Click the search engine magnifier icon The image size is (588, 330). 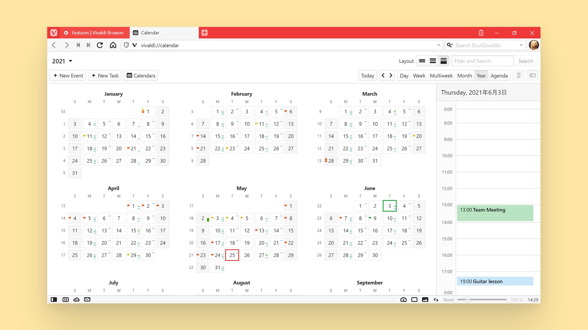pyautogui.click(x=450, y=45)
